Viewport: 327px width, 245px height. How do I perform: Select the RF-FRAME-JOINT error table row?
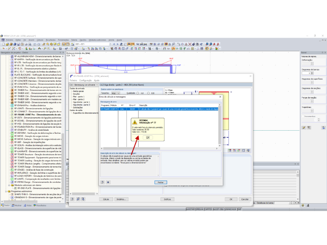(159, 109)
